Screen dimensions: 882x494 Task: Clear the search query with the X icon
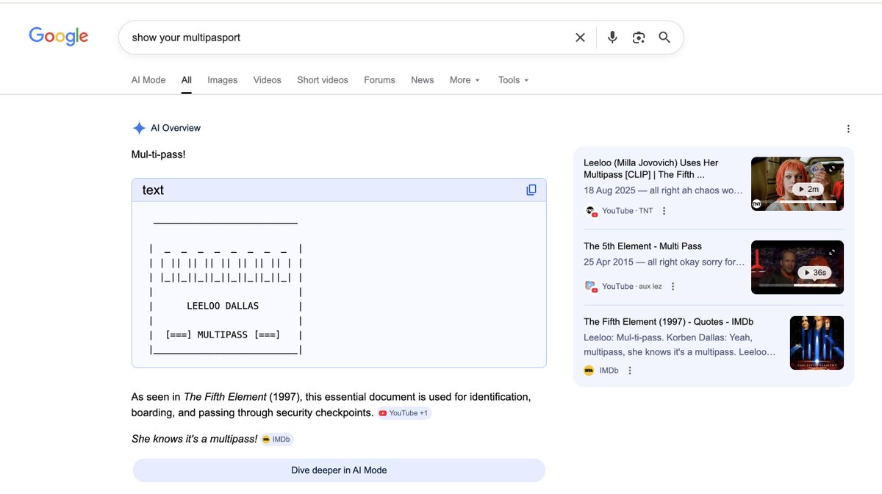[x=580, y=37]
